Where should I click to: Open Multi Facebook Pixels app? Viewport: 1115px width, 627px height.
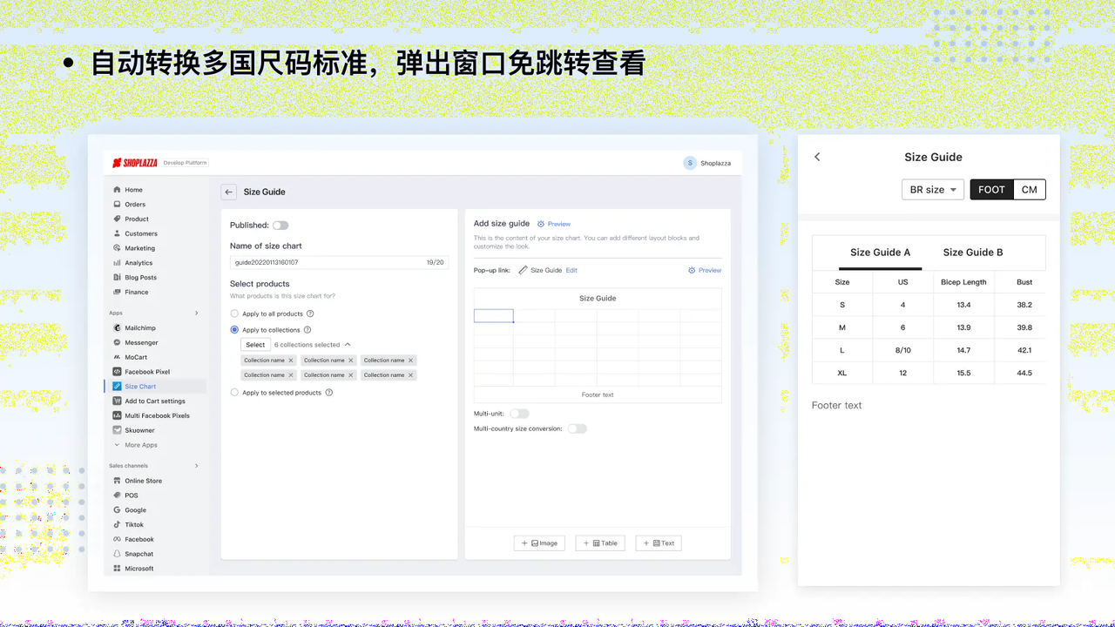pyautogui.click(x=157, y=416)
